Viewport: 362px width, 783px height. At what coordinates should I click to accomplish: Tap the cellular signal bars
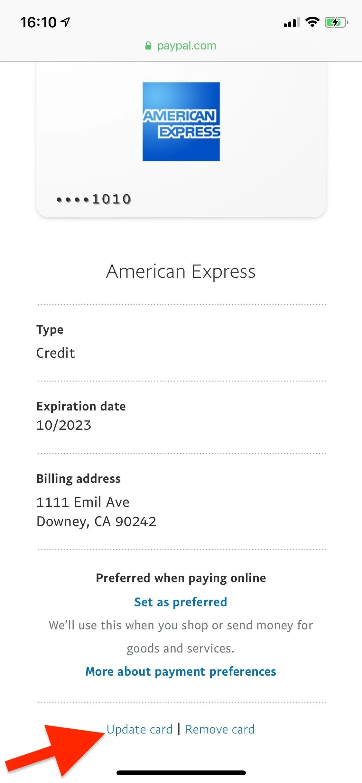coord(292,22)
